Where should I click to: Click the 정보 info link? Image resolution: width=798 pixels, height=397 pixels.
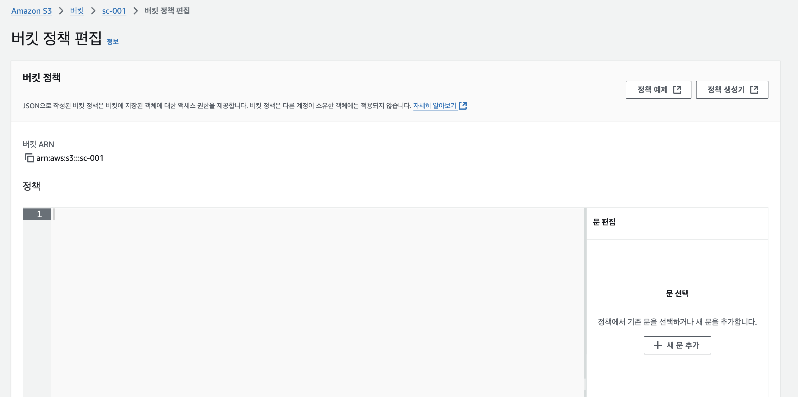(113, 41)
